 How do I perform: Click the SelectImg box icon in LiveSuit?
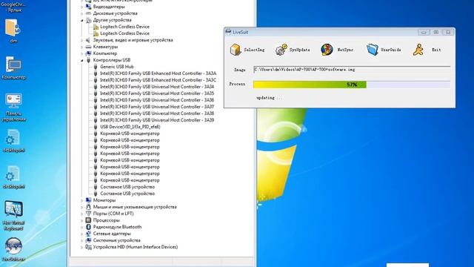click(236, 50)
